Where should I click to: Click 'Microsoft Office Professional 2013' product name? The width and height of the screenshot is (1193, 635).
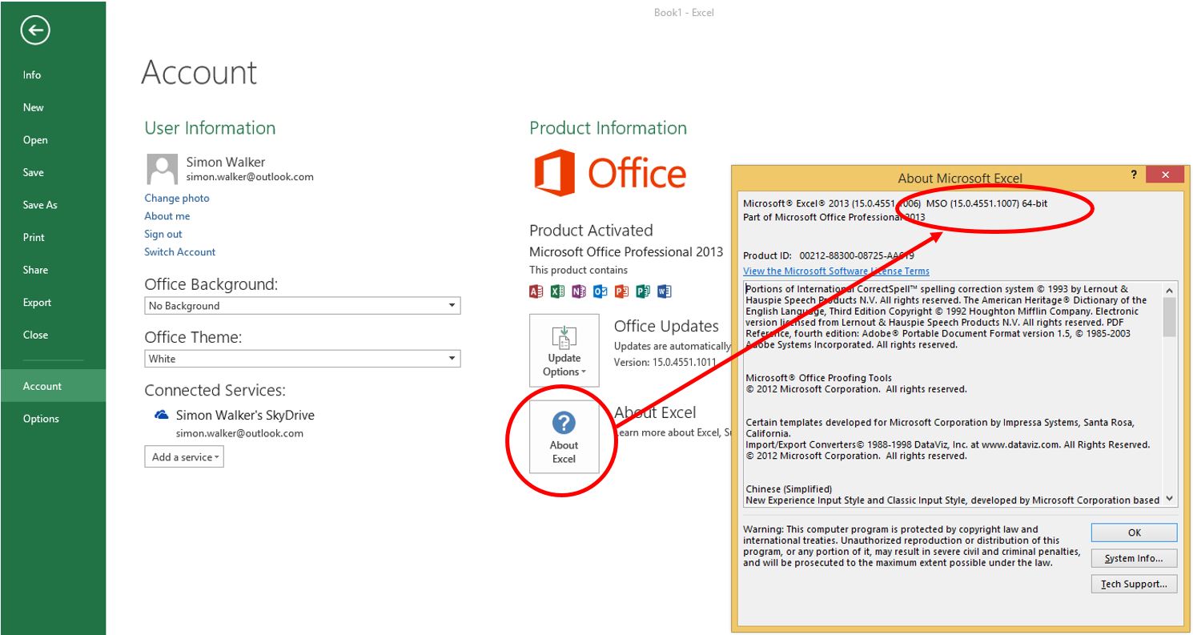(x=626, y=252)
